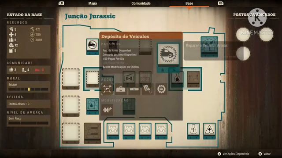
Task: Click the prestige icon showing 4891
Action: pyautogui.click(x=32, y=40)
